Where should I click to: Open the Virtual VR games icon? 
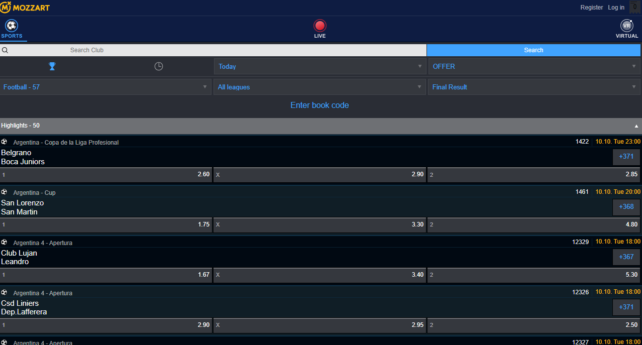click(626, 26)
